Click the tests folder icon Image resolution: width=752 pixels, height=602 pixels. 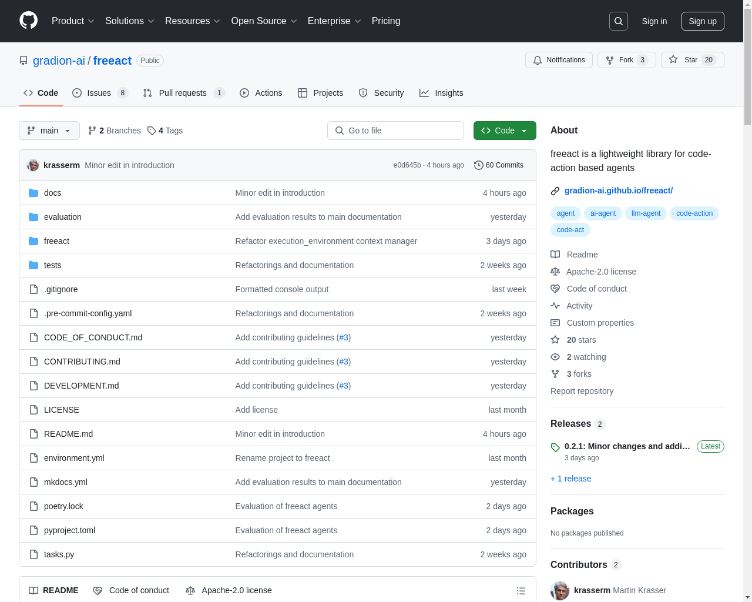pos(33,265)
